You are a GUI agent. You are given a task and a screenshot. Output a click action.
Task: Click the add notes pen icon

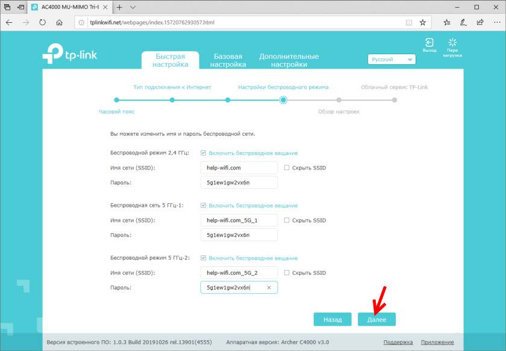click(463, 23)
